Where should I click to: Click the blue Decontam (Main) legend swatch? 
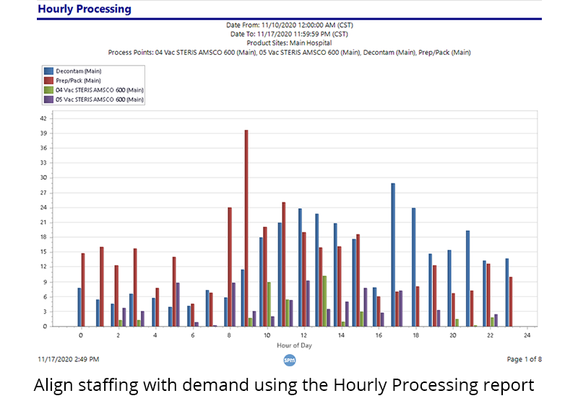point(48,71)
